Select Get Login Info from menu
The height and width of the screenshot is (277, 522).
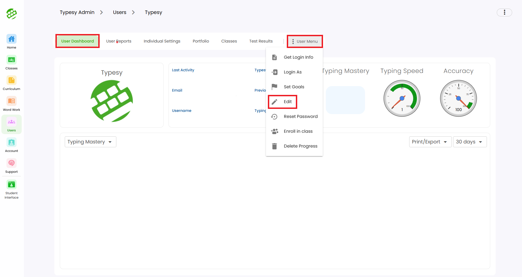pos(294,57)
